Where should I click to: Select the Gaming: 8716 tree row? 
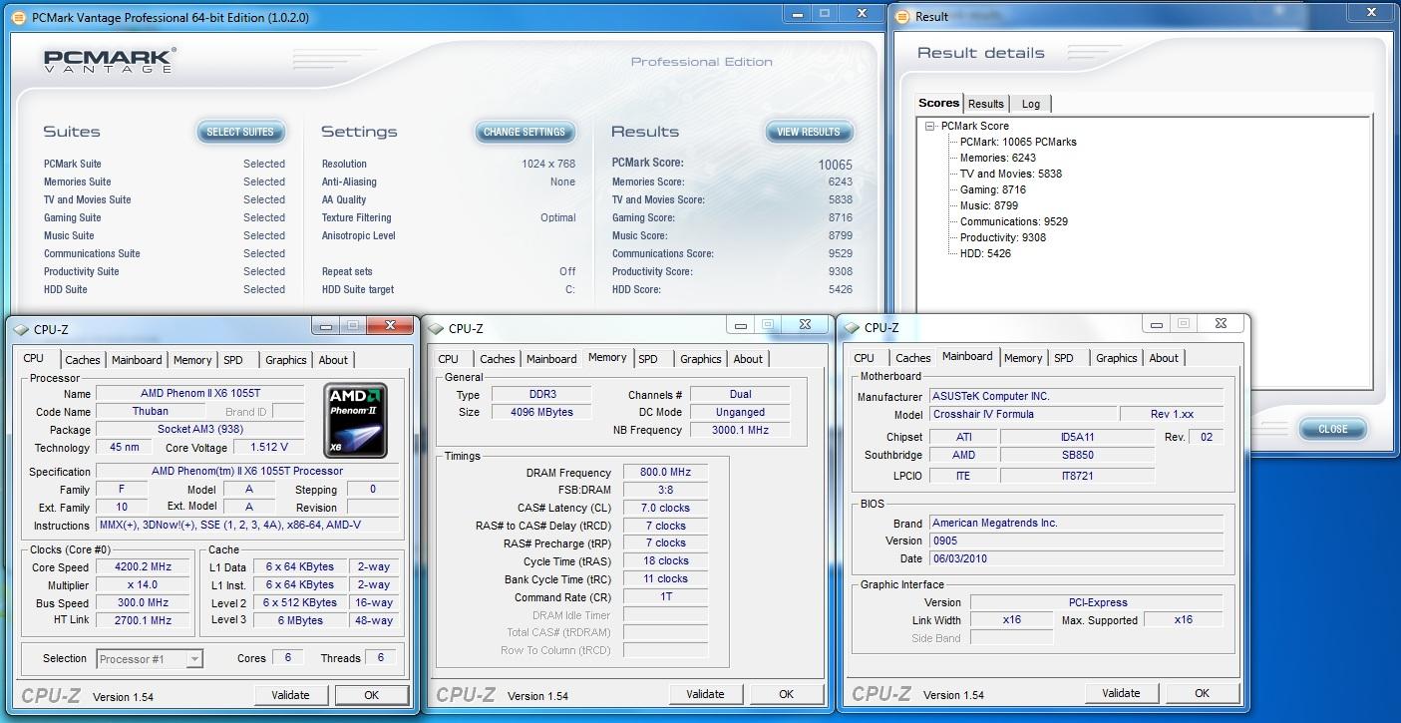(x=993, y=189)
